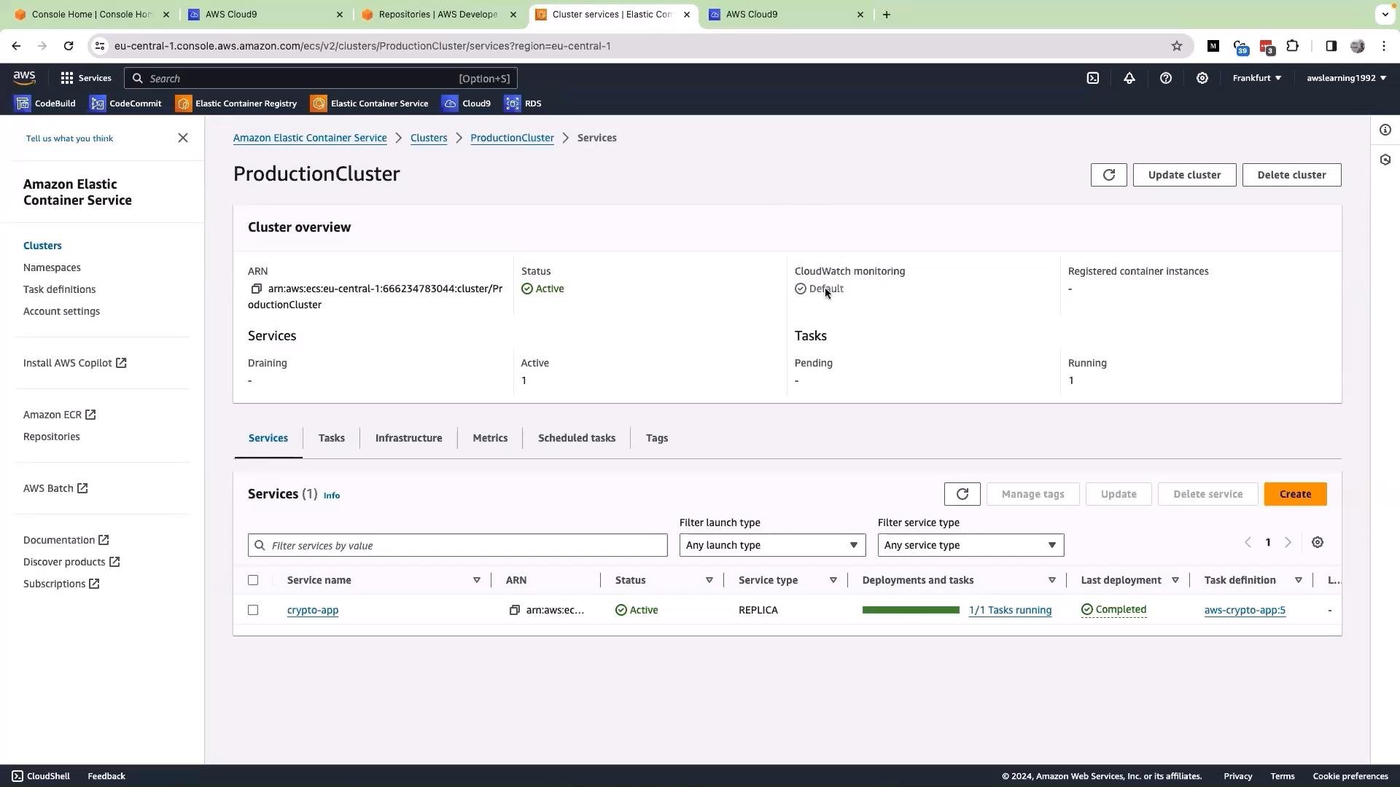
Task: Click the Delete cluster button
Action: coord(1291,175)
